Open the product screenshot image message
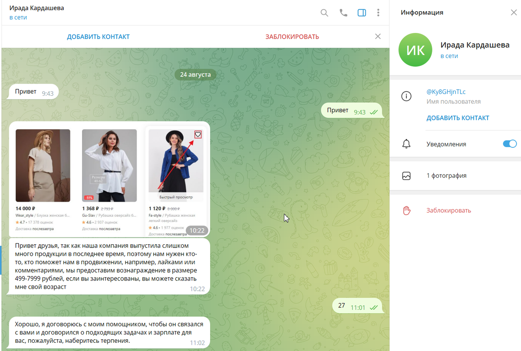 [x=109, y=179]
